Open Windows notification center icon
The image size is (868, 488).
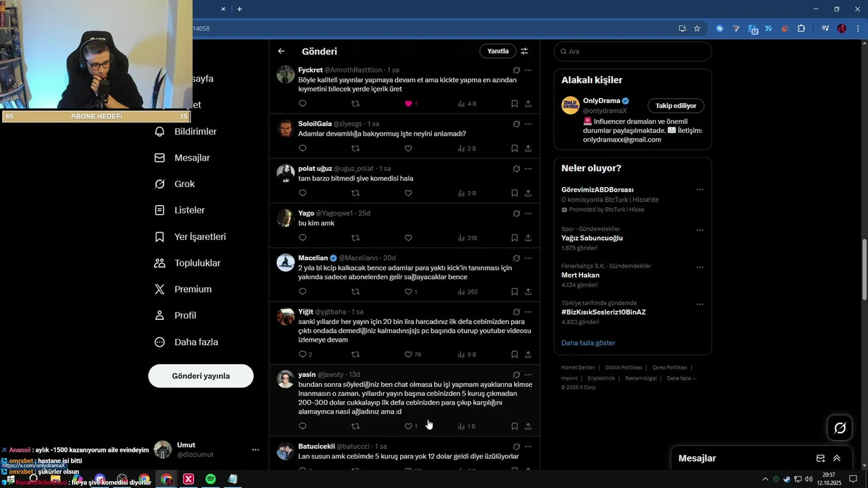[853, 479]
